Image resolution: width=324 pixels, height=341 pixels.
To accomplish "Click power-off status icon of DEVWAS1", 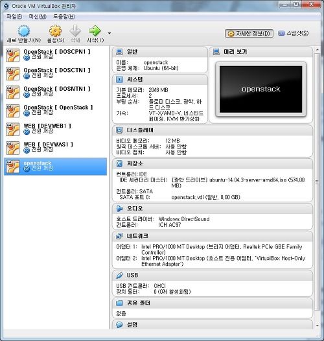I will [x=27, y=150].
